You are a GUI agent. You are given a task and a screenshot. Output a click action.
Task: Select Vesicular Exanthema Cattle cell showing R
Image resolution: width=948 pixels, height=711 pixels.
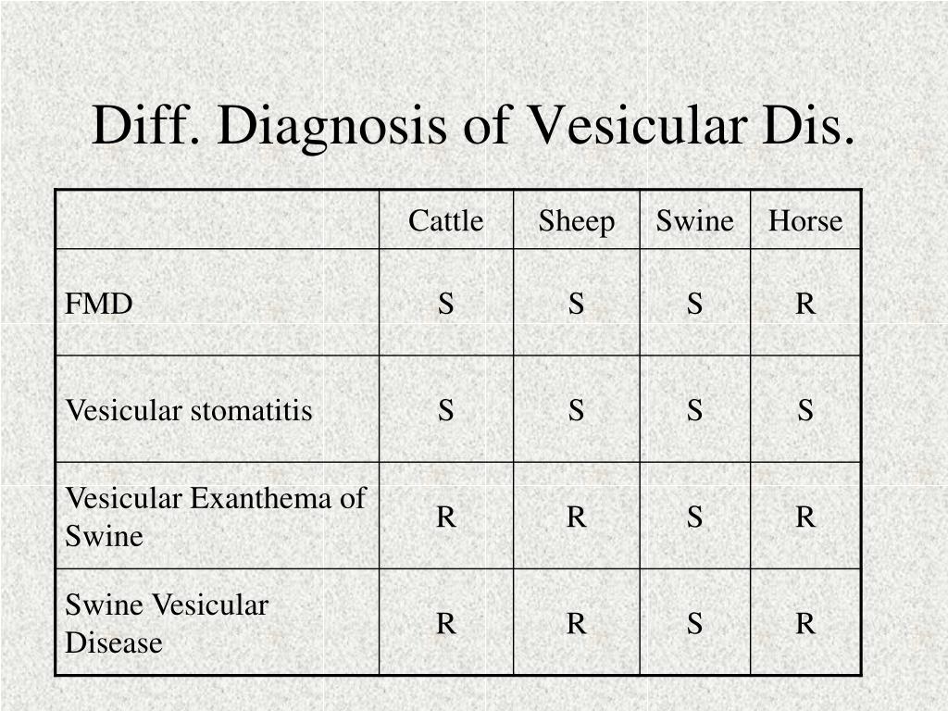coord(446,517)
